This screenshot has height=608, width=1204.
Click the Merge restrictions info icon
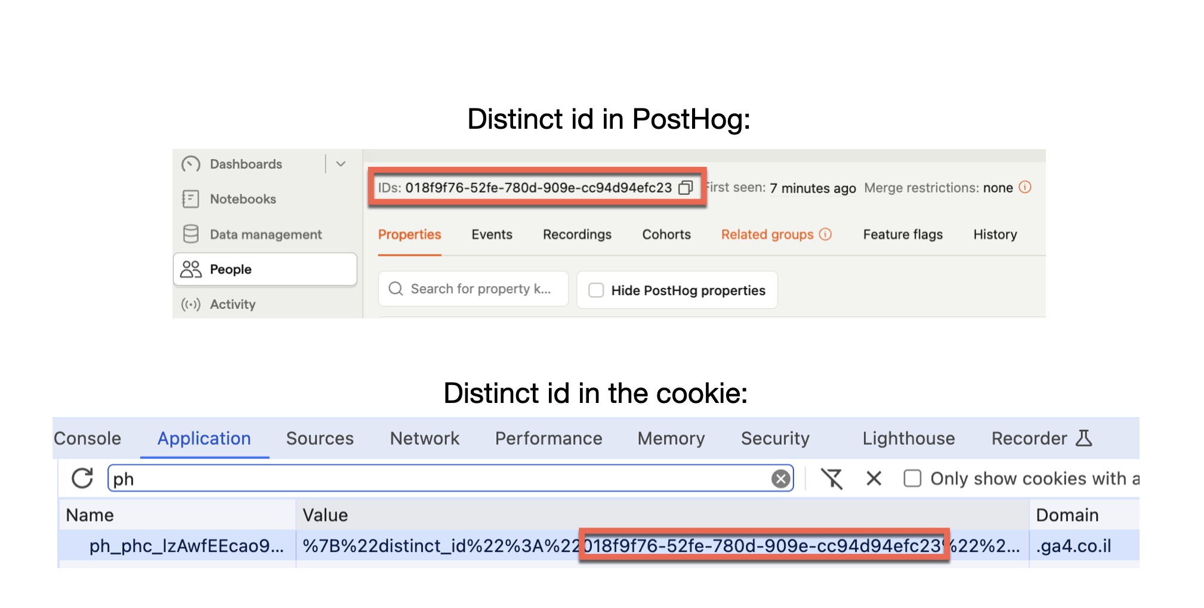(x=1025, y=187)
